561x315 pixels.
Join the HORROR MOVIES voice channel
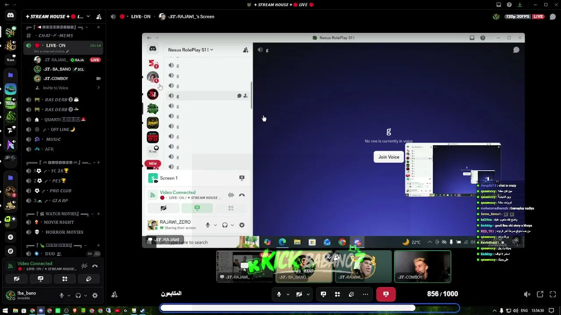(63, 232)
